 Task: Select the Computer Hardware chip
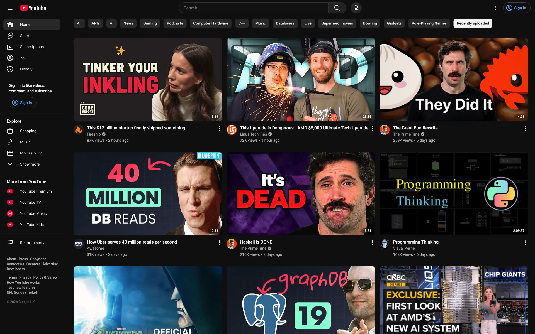(211, 23)
